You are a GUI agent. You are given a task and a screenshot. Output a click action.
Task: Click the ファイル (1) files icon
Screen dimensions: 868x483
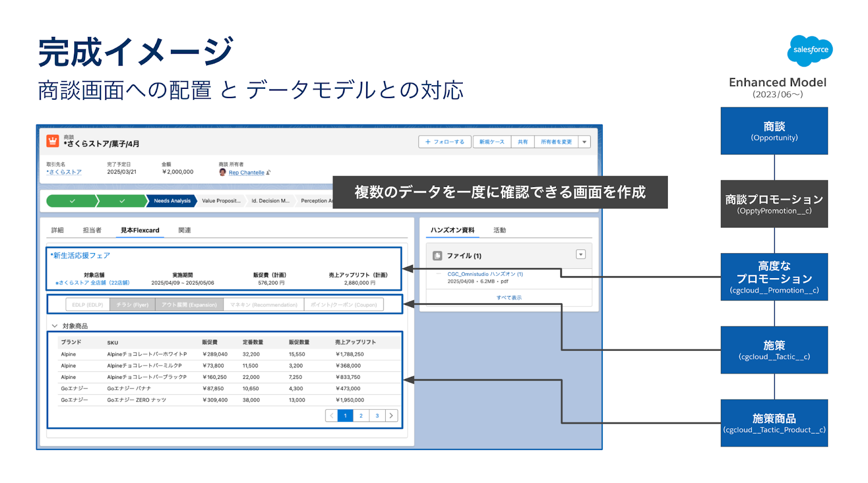(437, 256)
